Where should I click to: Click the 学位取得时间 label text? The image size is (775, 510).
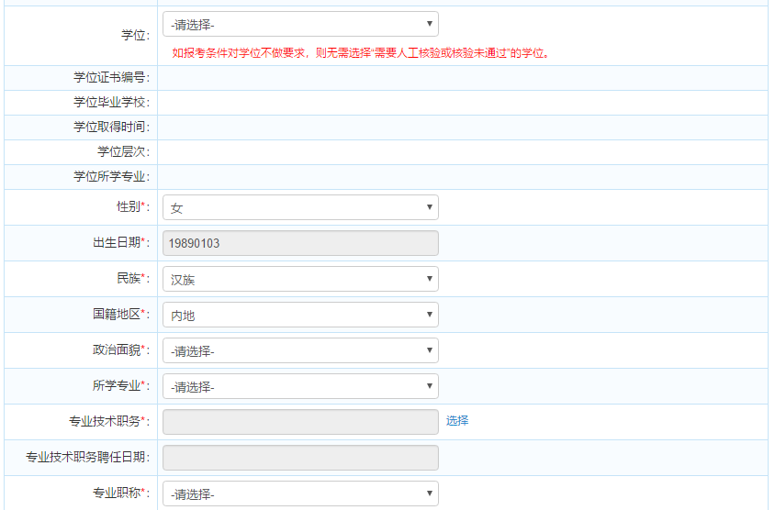point(111,127)
